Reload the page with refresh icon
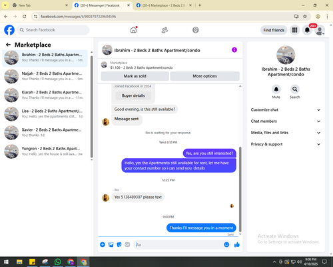Screen dimensions: 333x267 (25, 17)
